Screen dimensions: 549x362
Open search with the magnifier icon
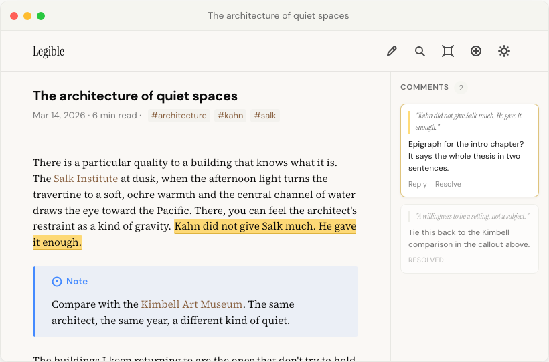click(x=420, y=51)
